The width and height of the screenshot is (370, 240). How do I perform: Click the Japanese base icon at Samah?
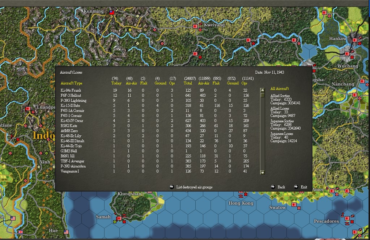(119, 218)
